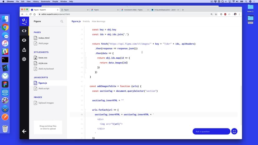The height and width of the screenshot is (145, 258).
Task: Click the Ask a question field
Action: coord(211,132)
